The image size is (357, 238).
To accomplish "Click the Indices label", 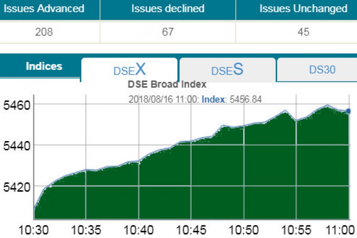I will point(44,66).
